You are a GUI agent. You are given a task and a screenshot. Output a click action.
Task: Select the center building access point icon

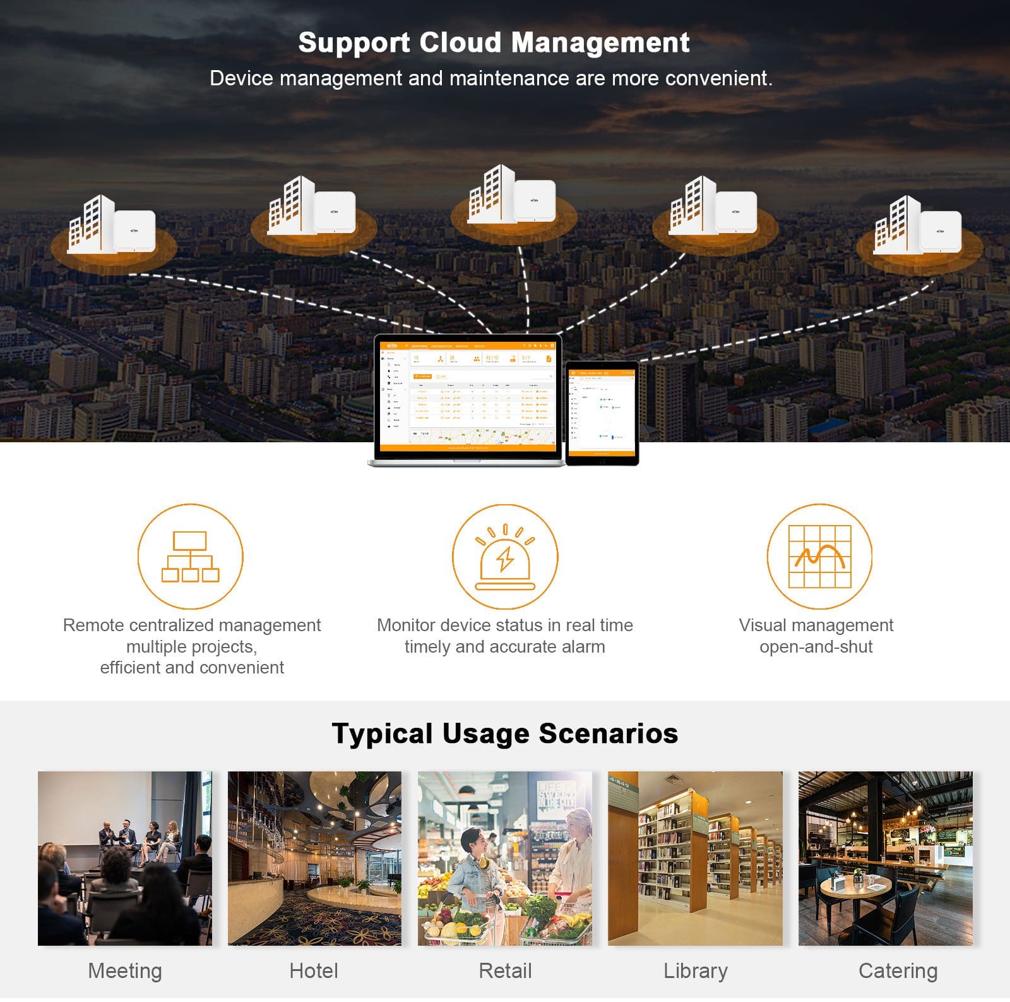click(512, 195)
